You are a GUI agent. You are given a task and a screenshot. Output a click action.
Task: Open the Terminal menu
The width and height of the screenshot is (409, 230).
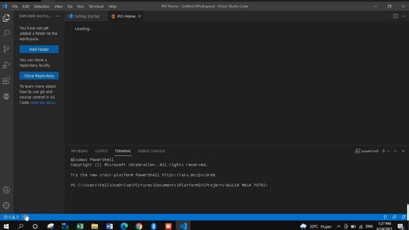[x=96, y=6]
